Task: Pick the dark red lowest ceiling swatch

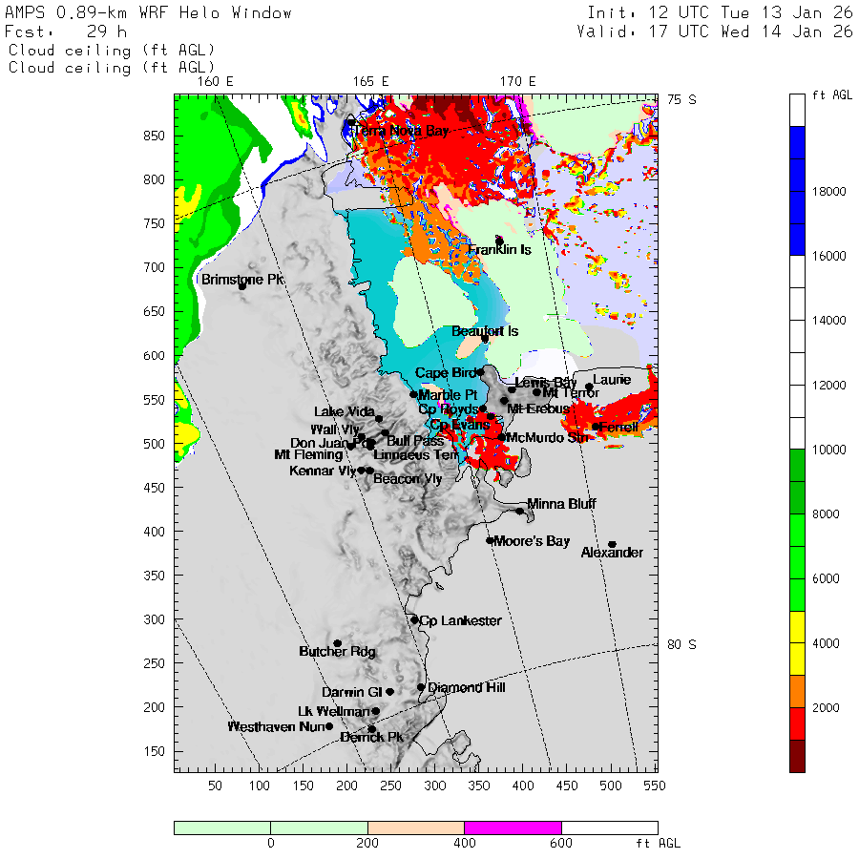Action: click(797, 756)
